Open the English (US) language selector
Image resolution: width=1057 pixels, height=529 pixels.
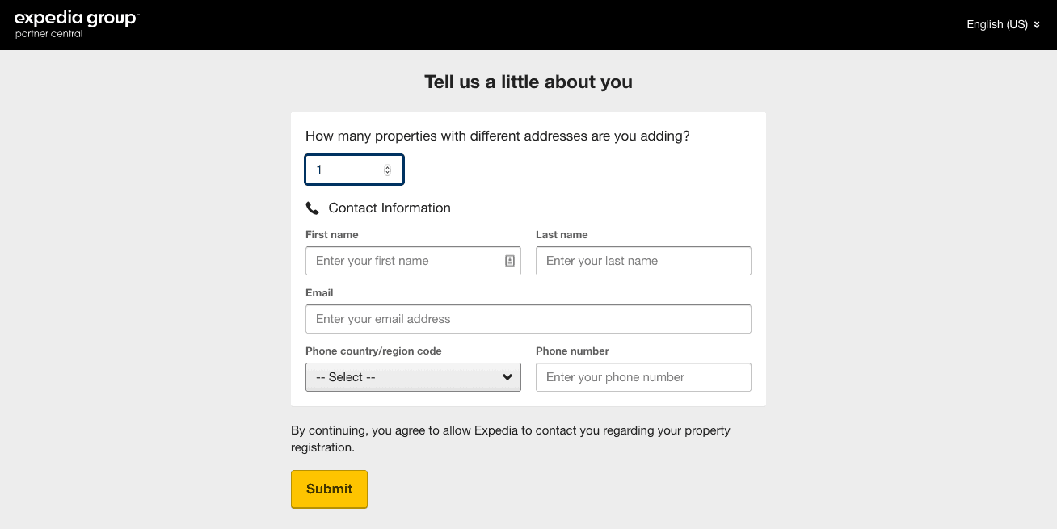(x=1003, y=24)
